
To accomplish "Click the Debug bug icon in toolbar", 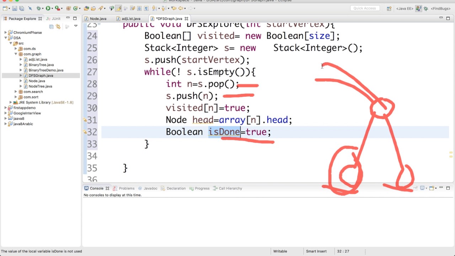I will tap(38, 8).
